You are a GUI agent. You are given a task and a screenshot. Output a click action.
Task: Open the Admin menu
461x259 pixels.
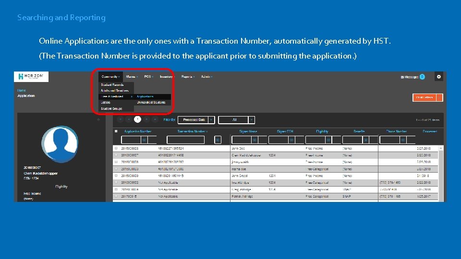[206, 77]
